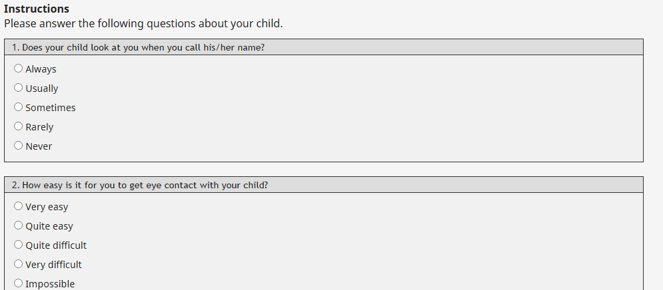Click the question 2 header about eye contact
This screenshot has width=663, height=290.
(140, 185)
